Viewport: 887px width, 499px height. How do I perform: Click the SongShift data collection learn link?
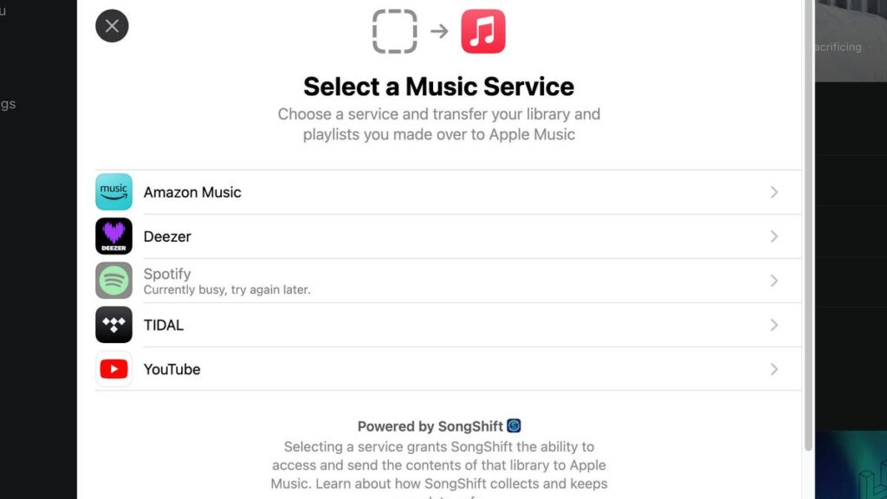point(433,483)
